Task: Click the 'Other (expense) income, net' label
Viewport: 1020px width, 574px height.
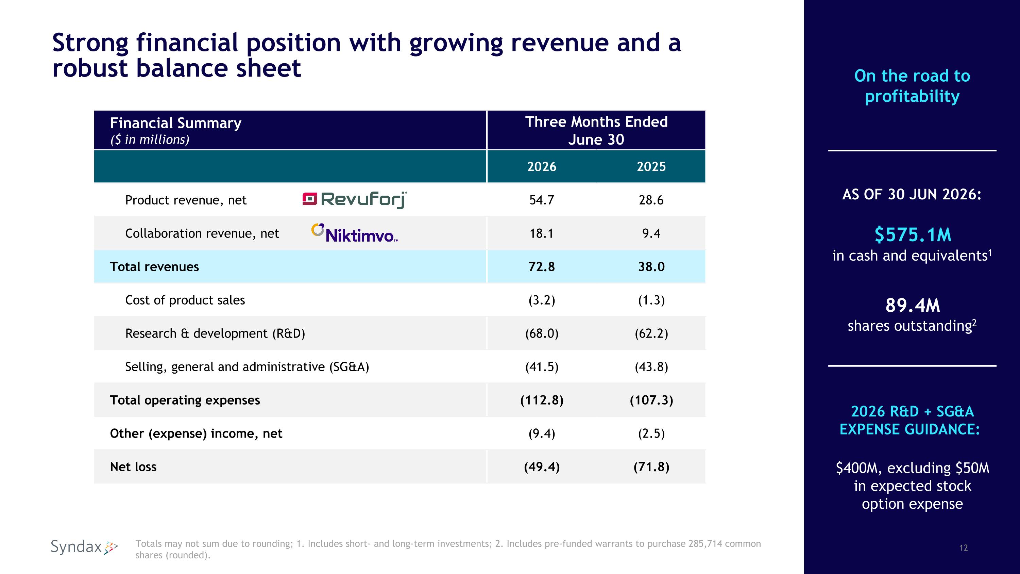Action: pos(196,433)
